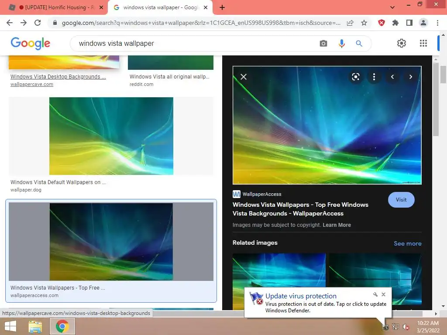
Task: Open more options in image preview
Action: [x=374, y=77]
